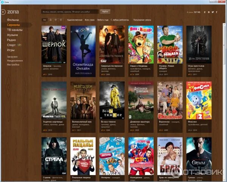The width and height of the screenshot is (227, 182).
Task: Open the Олимпиада Онлайн banner
Action: [x=83, y=51]
